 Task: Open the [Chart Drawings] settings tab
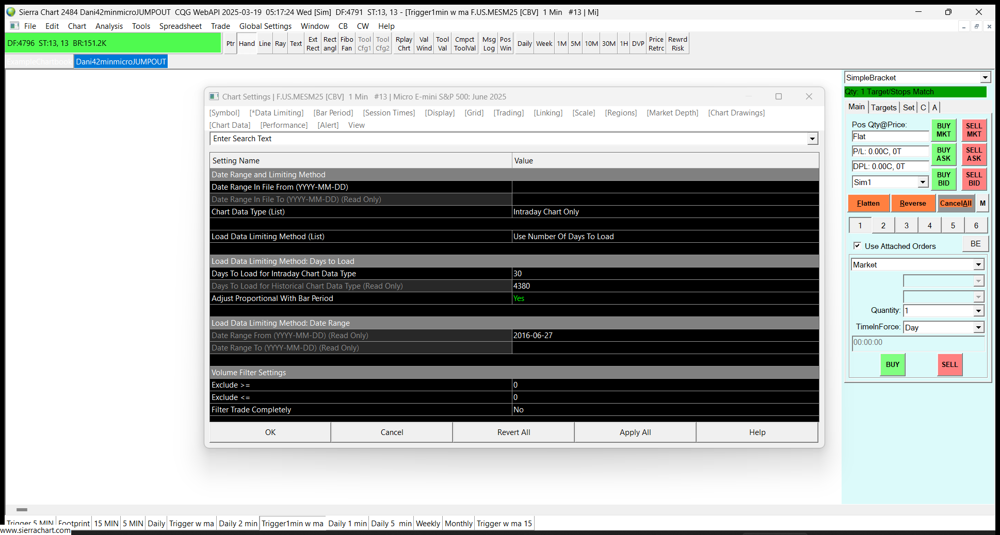click(736, 113)
